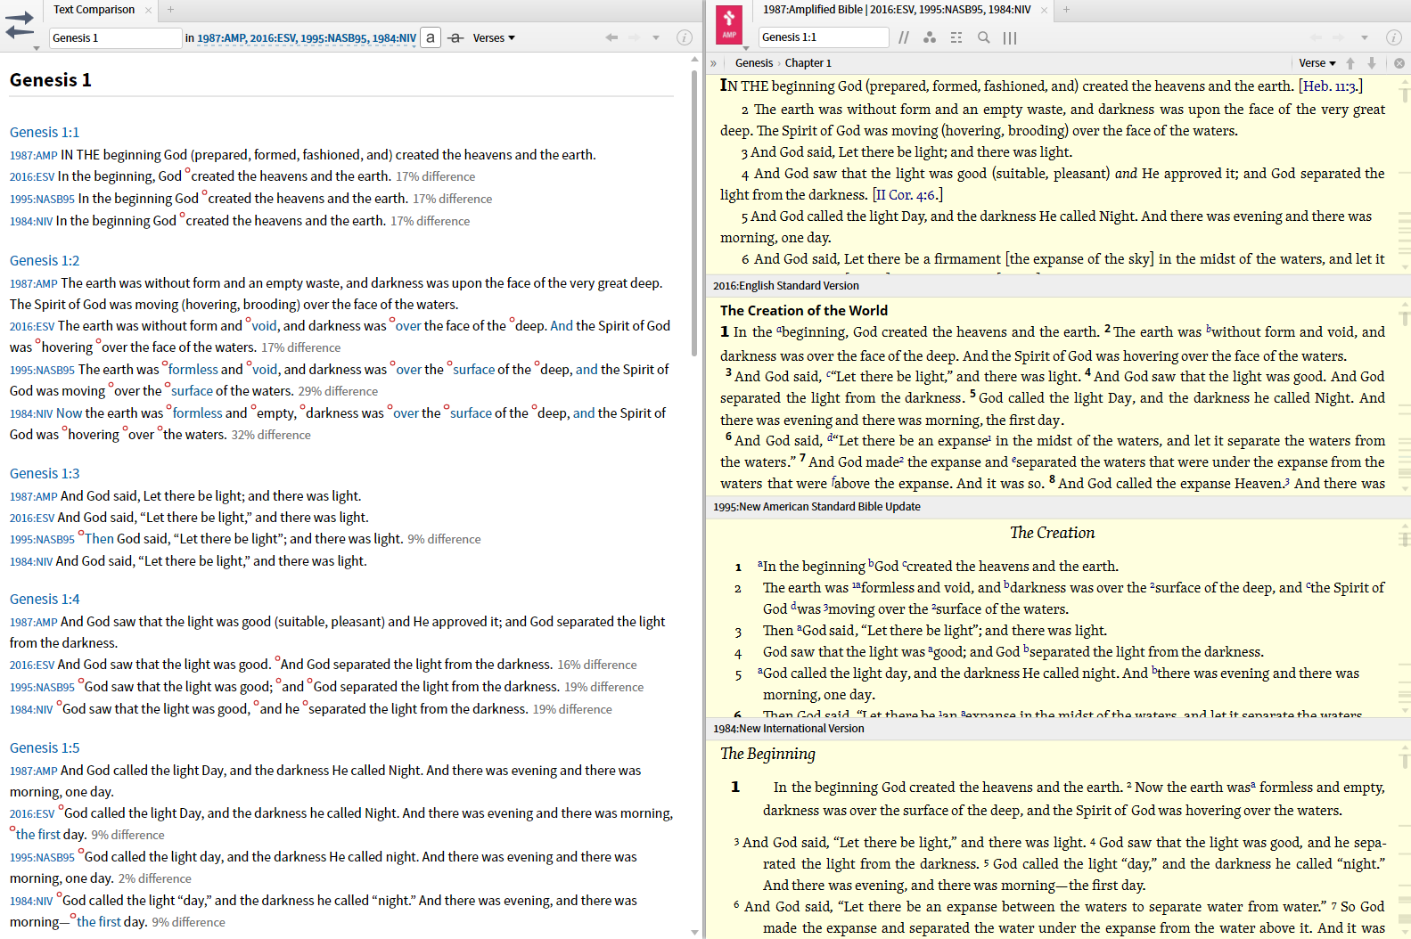This screenshot has height=939, width=1411.
Task: Open Text Comparison history dropdown arrow
Action: point(656,37)
